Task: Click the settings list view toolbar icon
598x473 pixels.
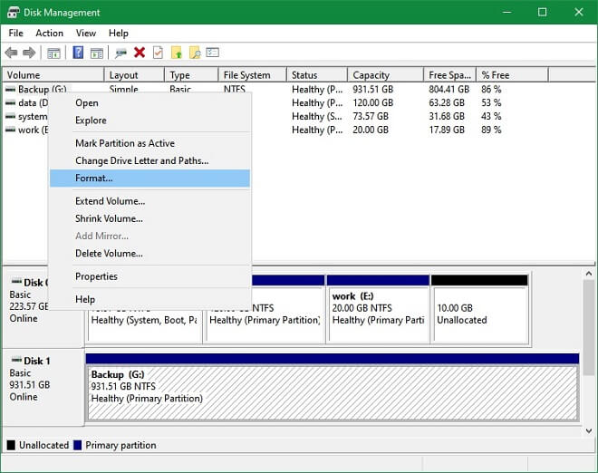Action: click(x=212, y=52)
